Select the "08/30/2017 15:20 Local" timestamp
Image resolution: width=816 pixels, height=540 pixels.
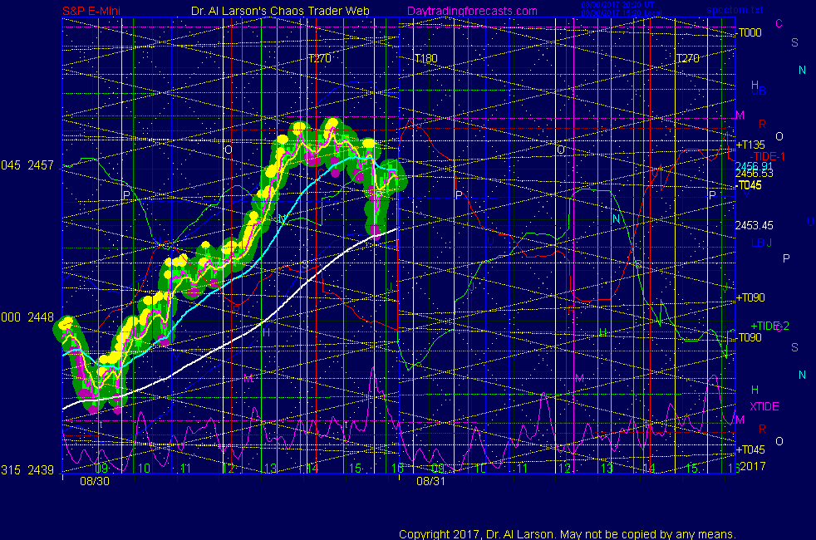[622, 13]
